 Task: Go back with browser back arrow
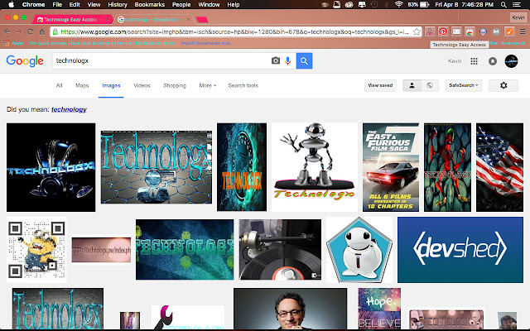(x=7, y=31)
